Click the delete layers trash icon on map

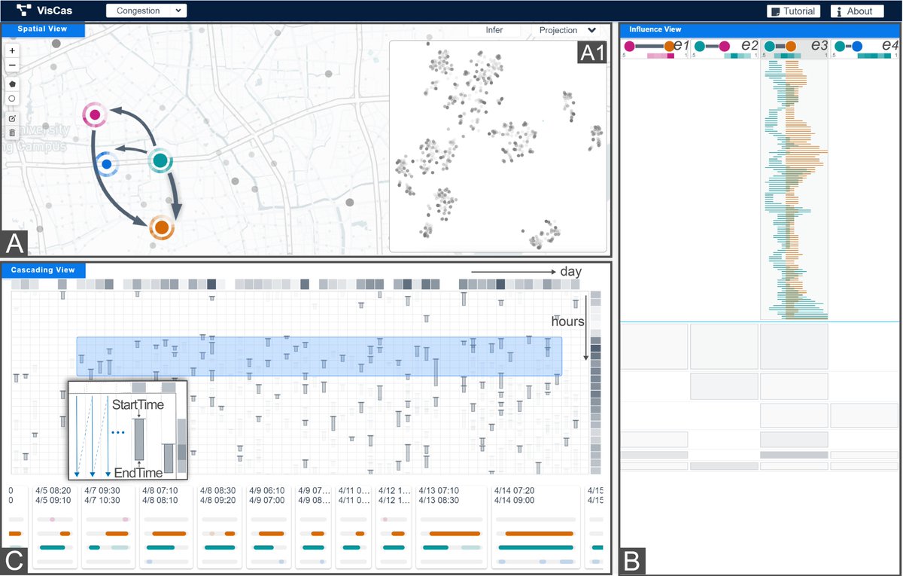pyautogui.click(x=12, y=133)
